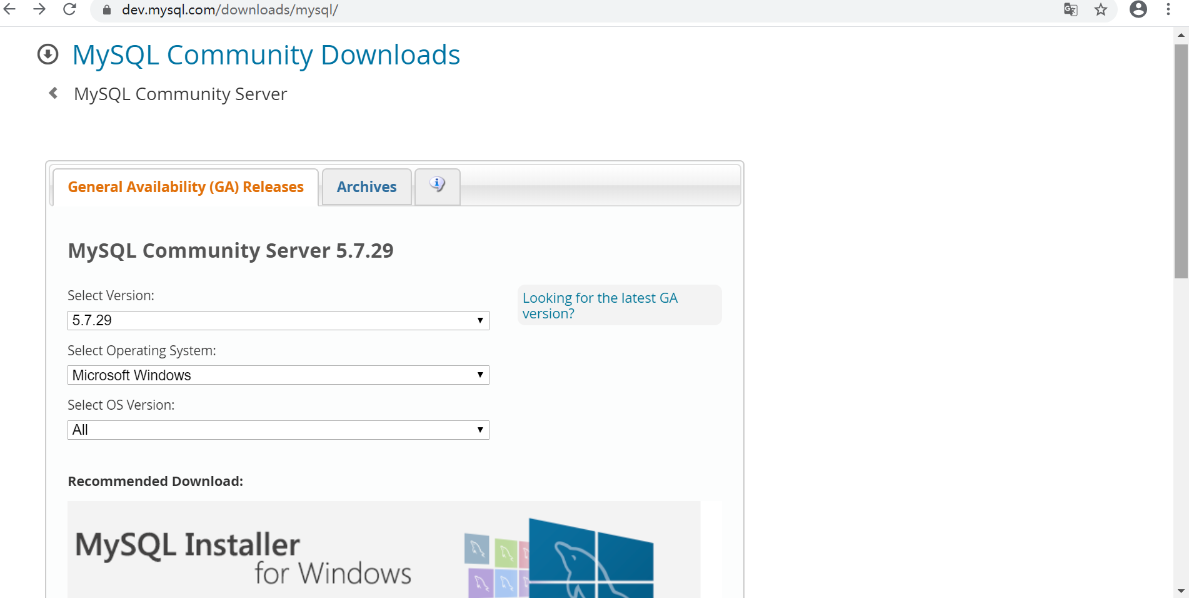1189x598 pixels.
Task: Click the 'MySQL Community Server 5.7.29' heading
Action: [x=231, y=251]
